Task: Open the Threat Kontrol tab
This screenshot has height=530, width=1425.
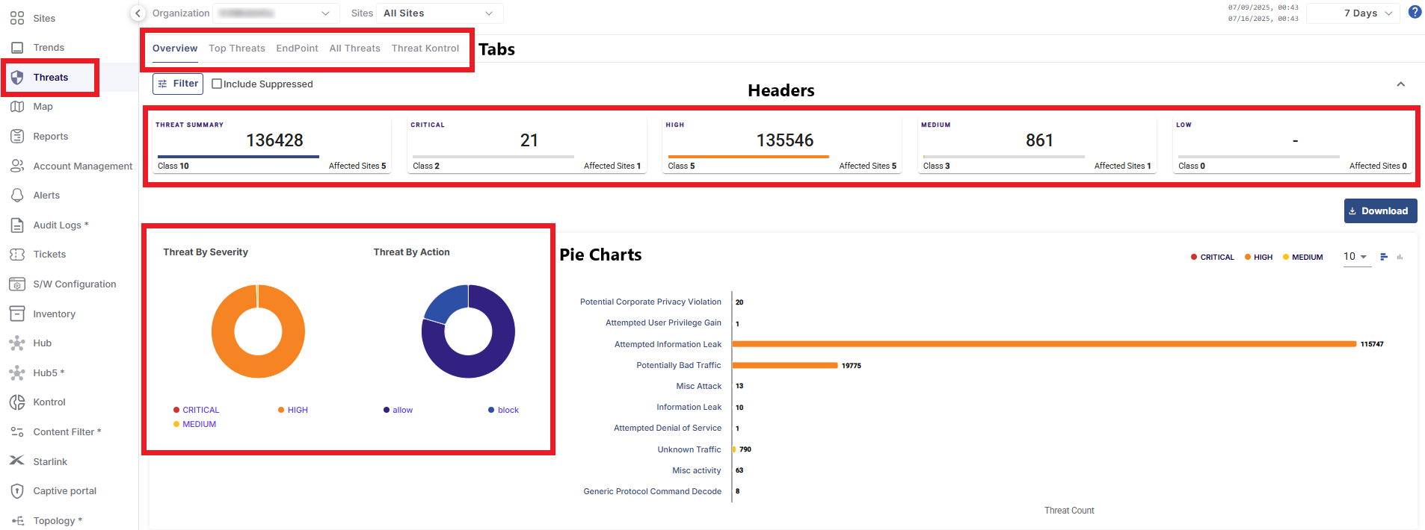Action: coord(425,49)
